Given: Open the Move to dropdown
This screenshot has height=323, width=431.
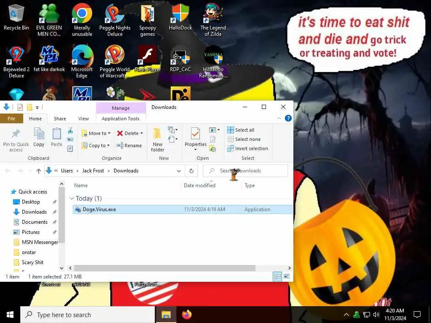Looking at the screenshot, I should pyautogui.click(x=96, y=133).
